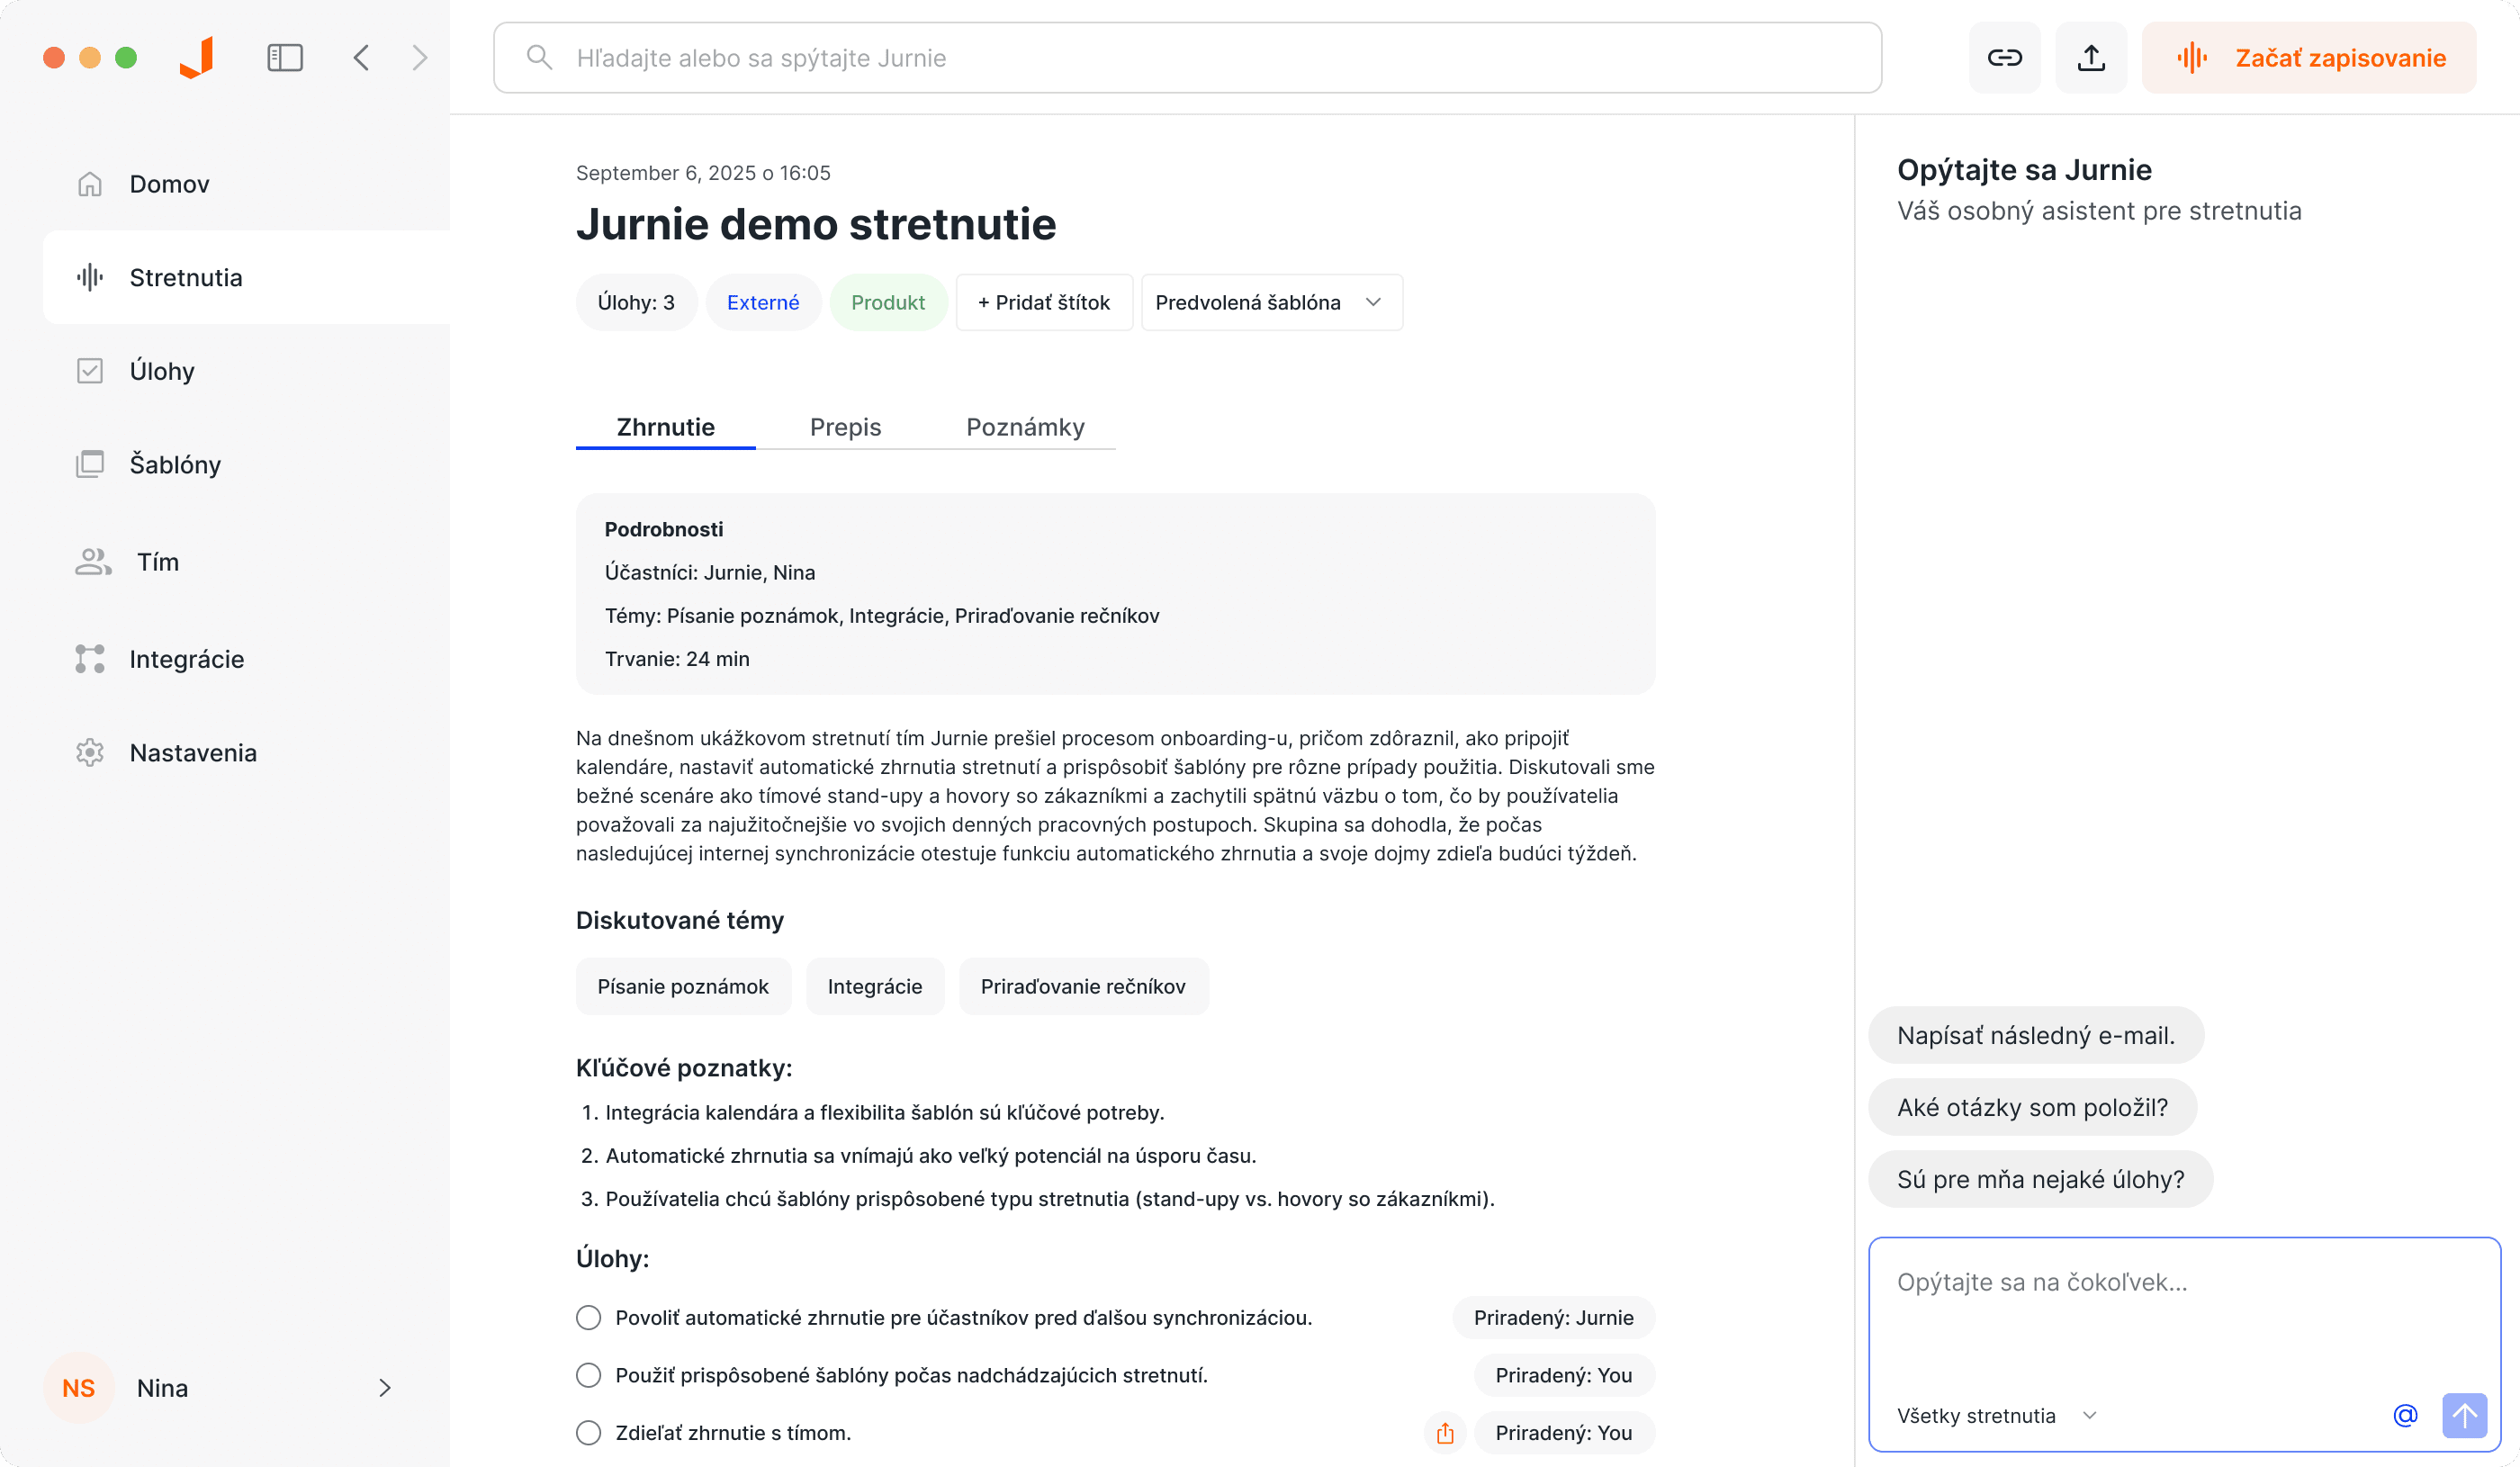This screenshot has width=2520, height=1467.
Task: Check off the task 'Zdieľať zhrnutie s tímom'
Action: [588, 1432]
